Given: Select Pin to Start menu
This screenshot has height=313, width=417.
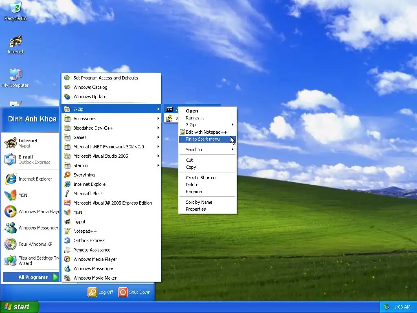Looking at the screenshot, I should pyautogui.click(x=207, y=139).
